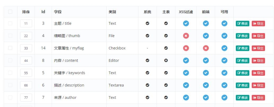The height and width of the screenshot is (107, 274).
Task: Click the XSS过滤 column header
Action: 186,12
